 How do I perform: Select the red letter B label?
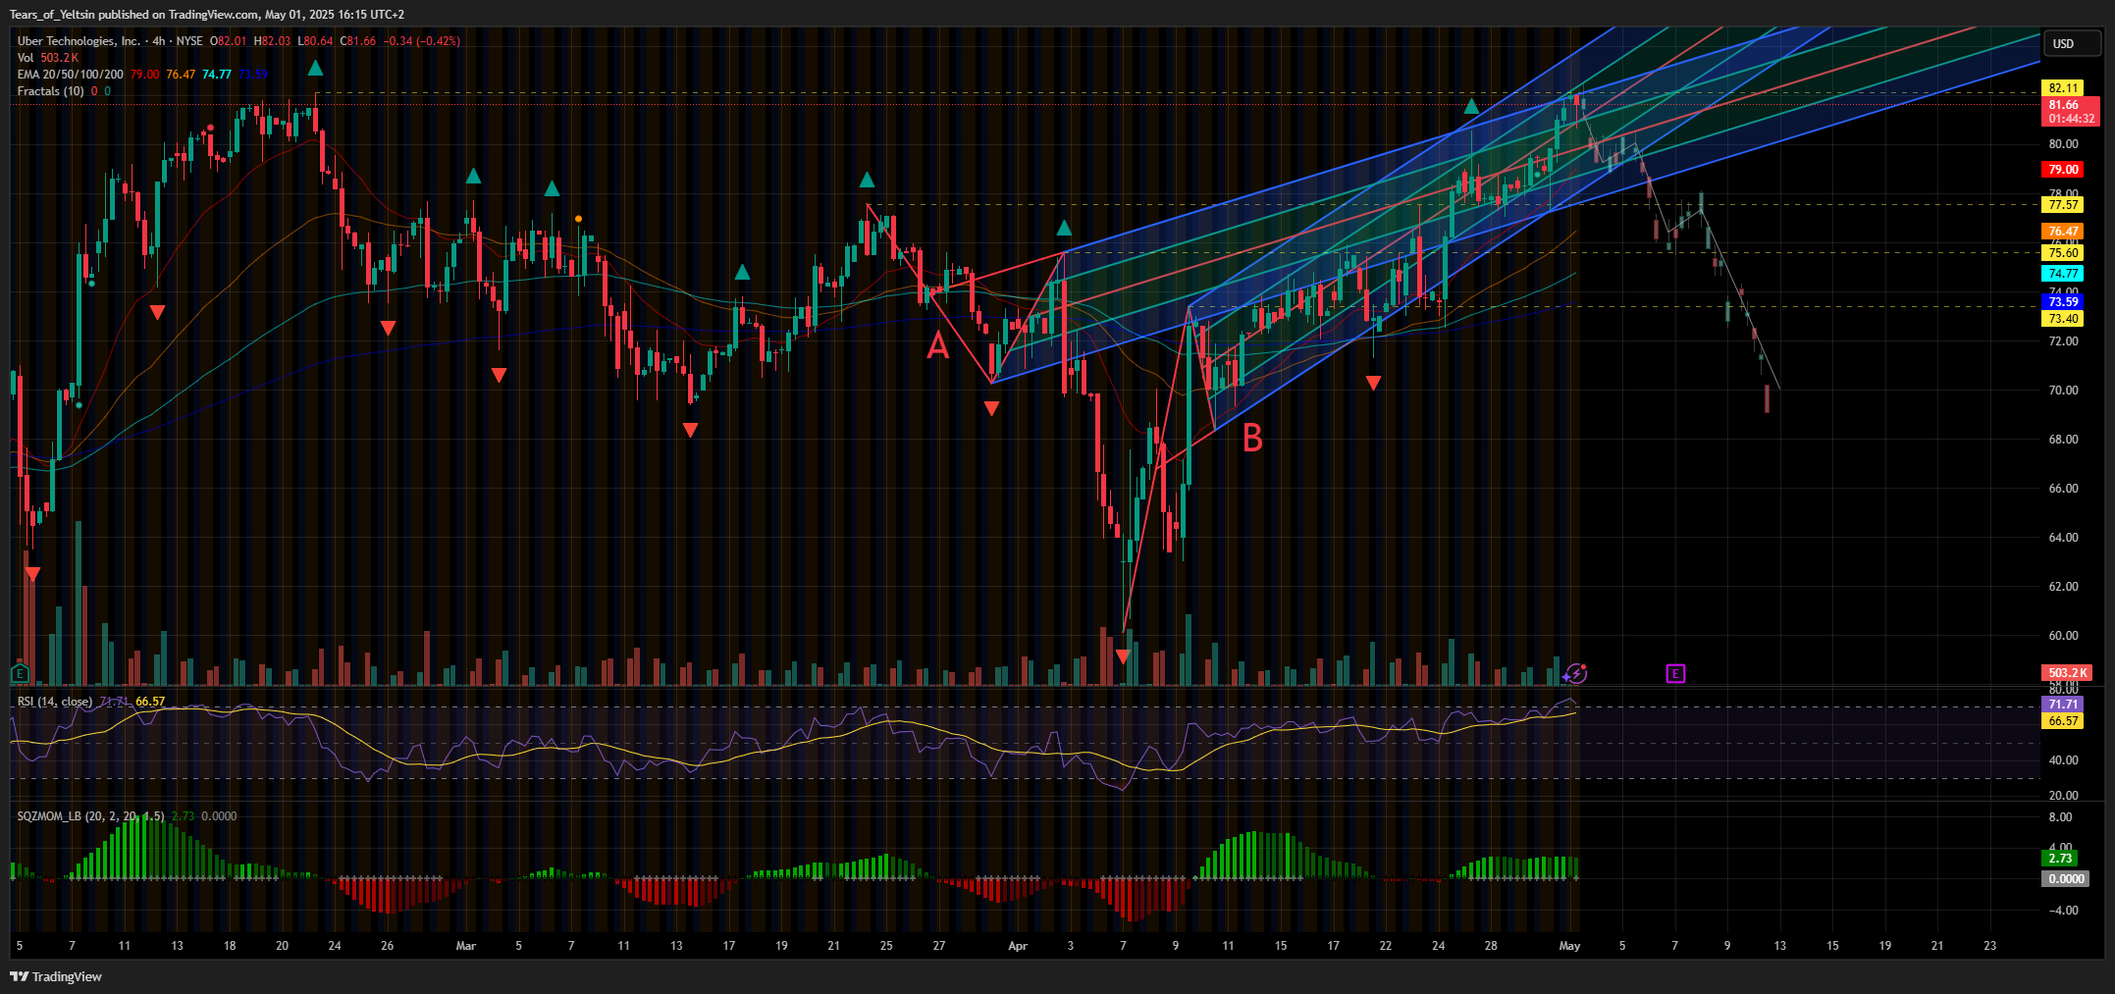[x=1252, y=438]
